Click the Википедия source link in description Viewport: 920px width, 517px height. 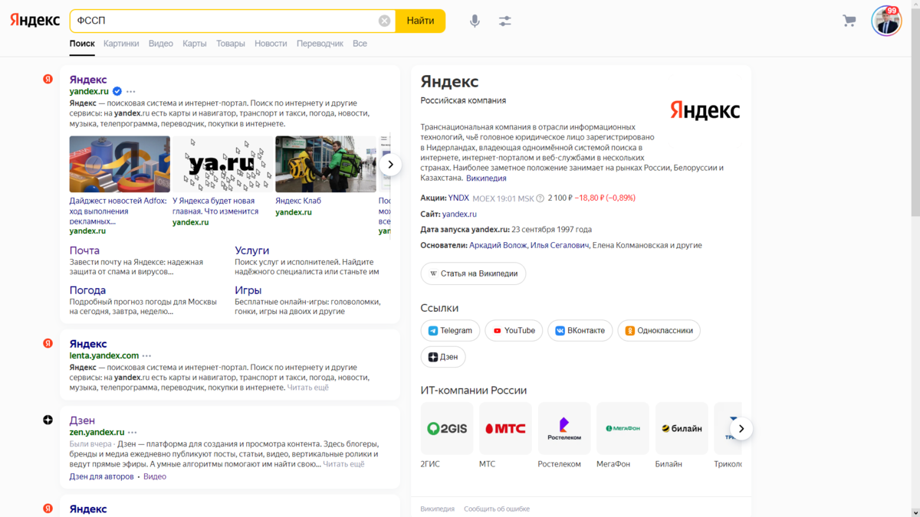point(486,178)
